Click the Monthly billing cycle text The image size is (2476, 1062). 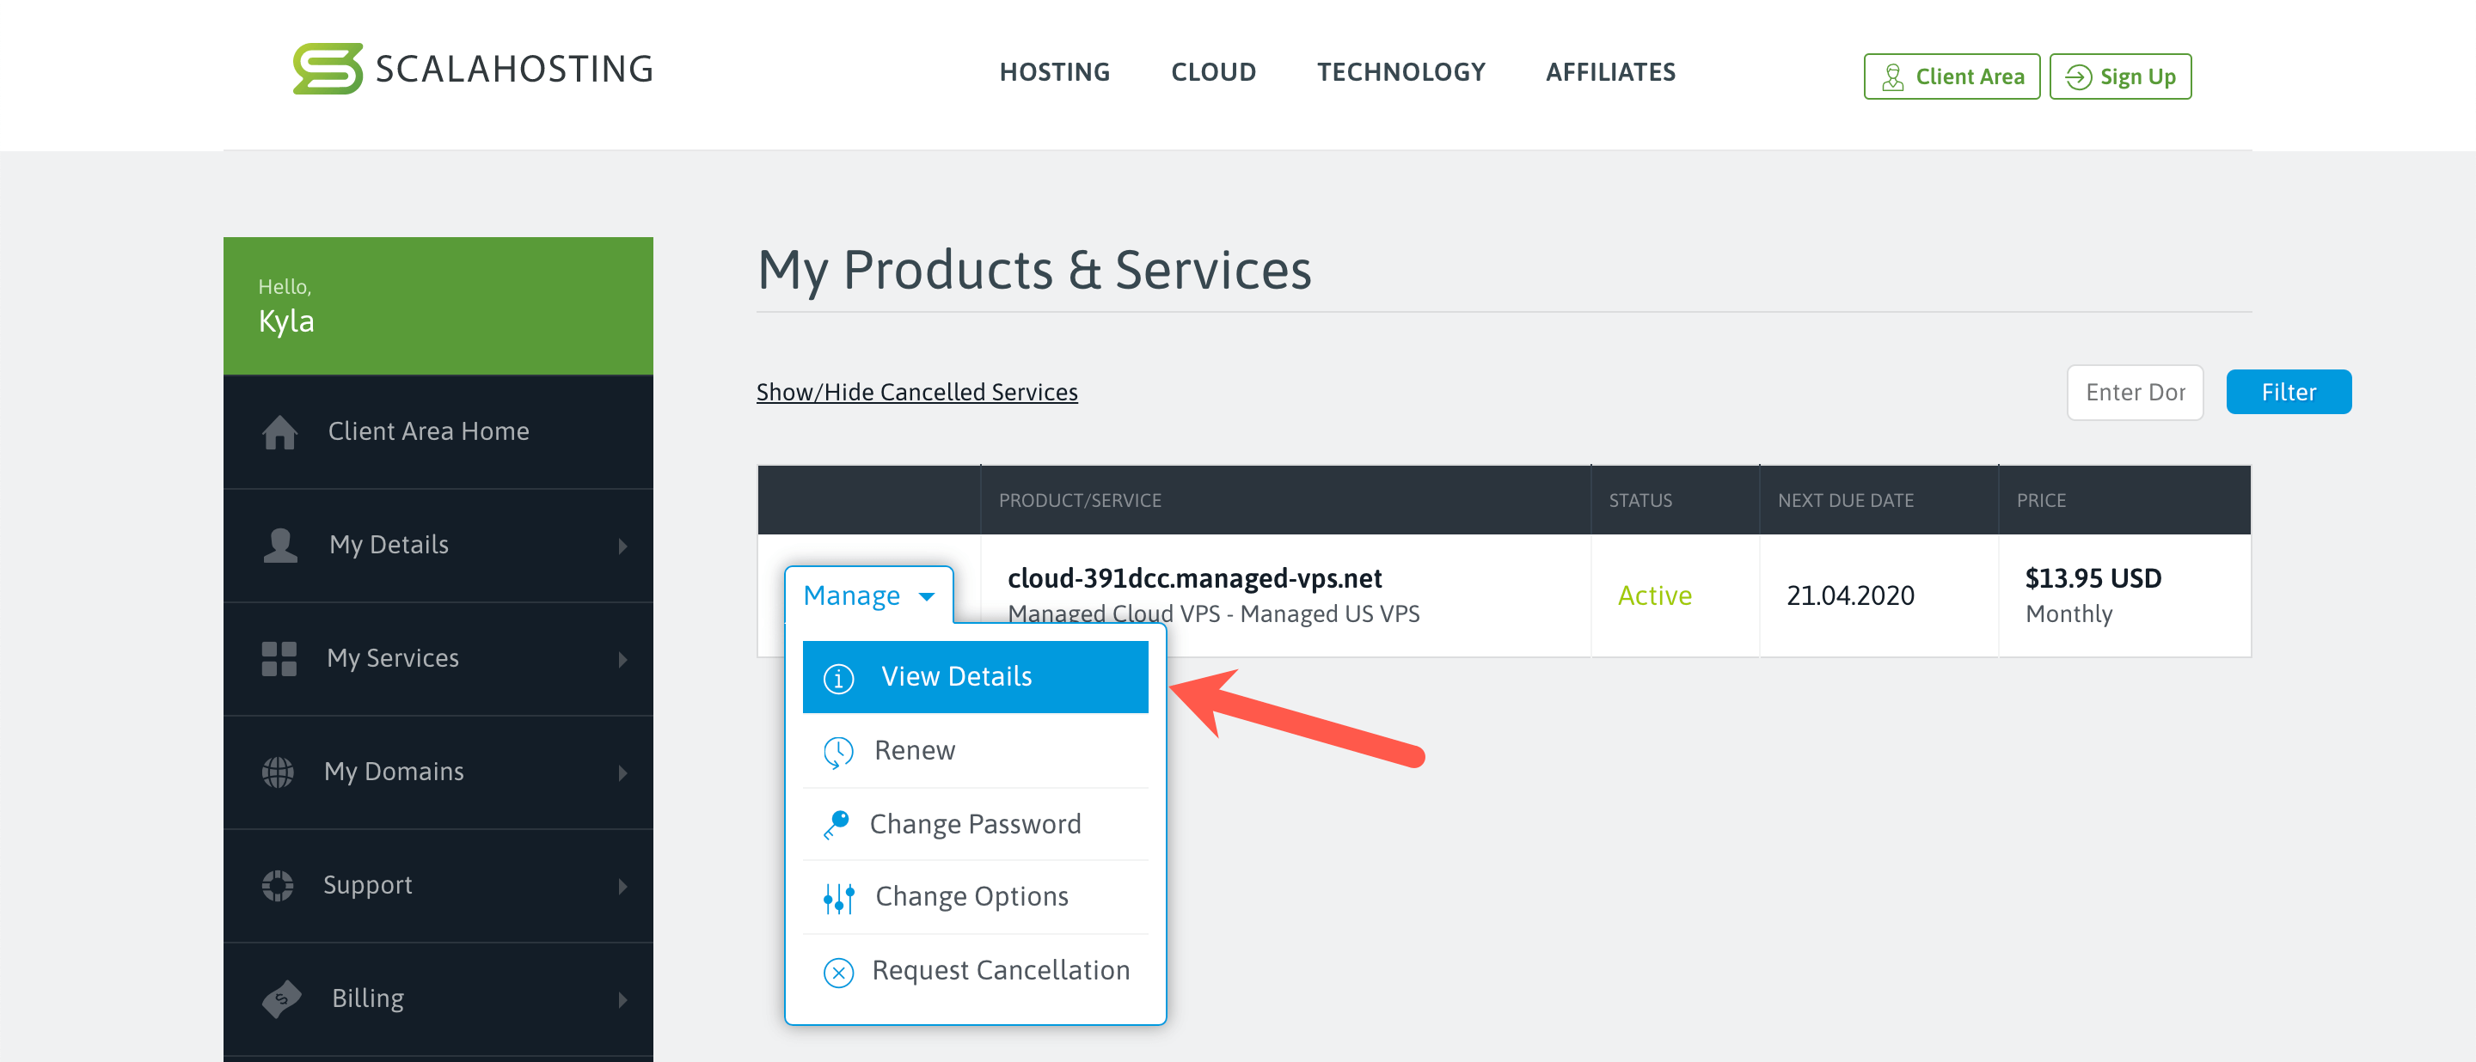2068,613
